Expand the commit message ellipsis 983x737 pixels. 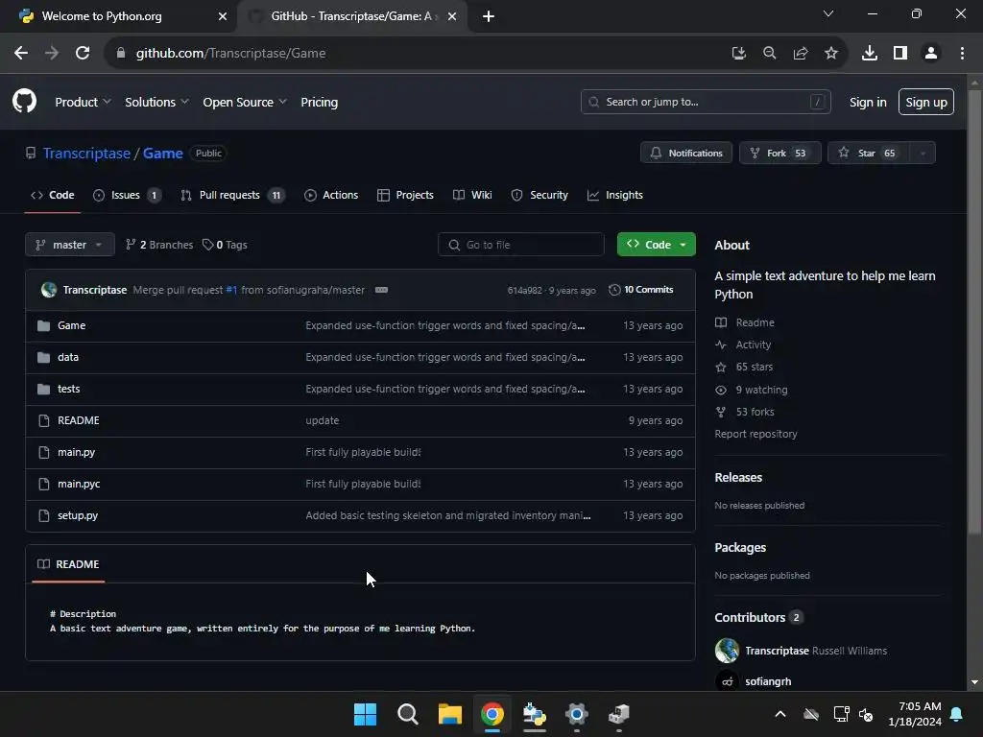[x=381, y=290]
